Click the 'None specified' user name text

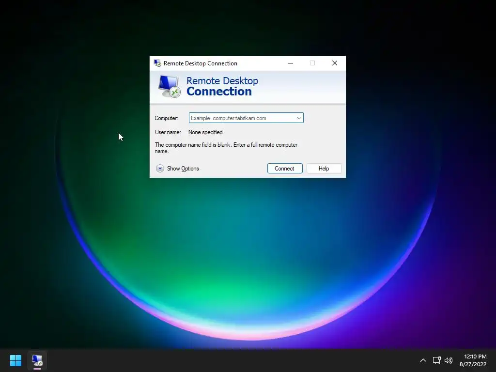tap(205, 132)
